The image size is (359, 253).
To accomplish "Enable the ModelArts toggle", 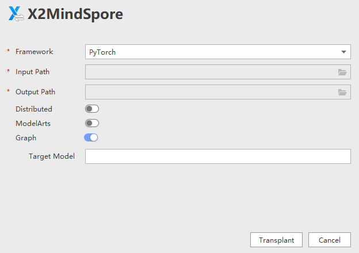I will pos(92,123).
